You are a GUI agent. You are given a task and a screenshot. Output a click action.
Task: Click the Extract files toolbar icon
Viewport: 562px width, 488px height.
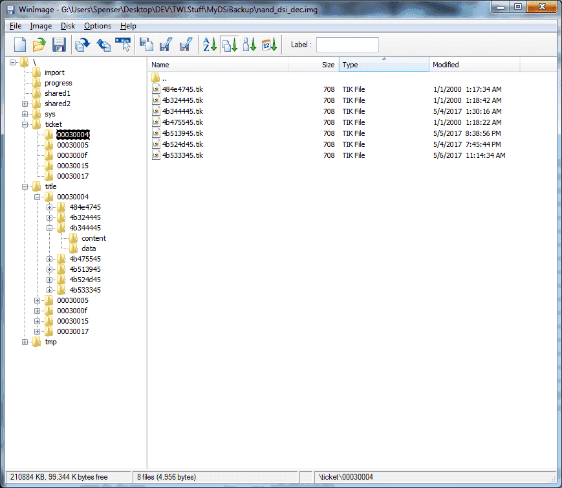(x=103, y=45)
